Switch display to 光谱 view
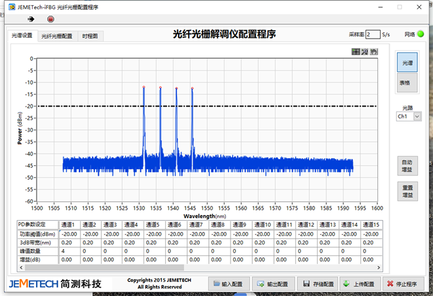The image size is (433, 296). coord(407,63)
